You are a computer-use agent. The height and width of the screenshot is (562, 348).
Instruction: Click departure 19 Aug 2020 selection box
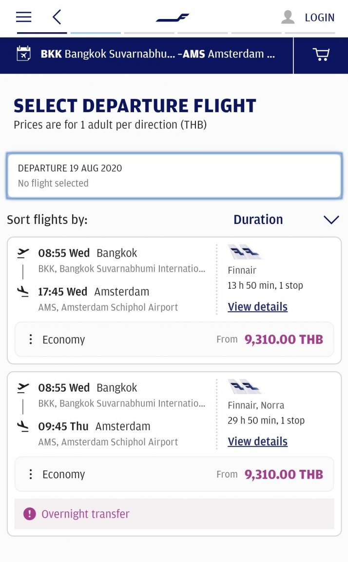point(174,176)
